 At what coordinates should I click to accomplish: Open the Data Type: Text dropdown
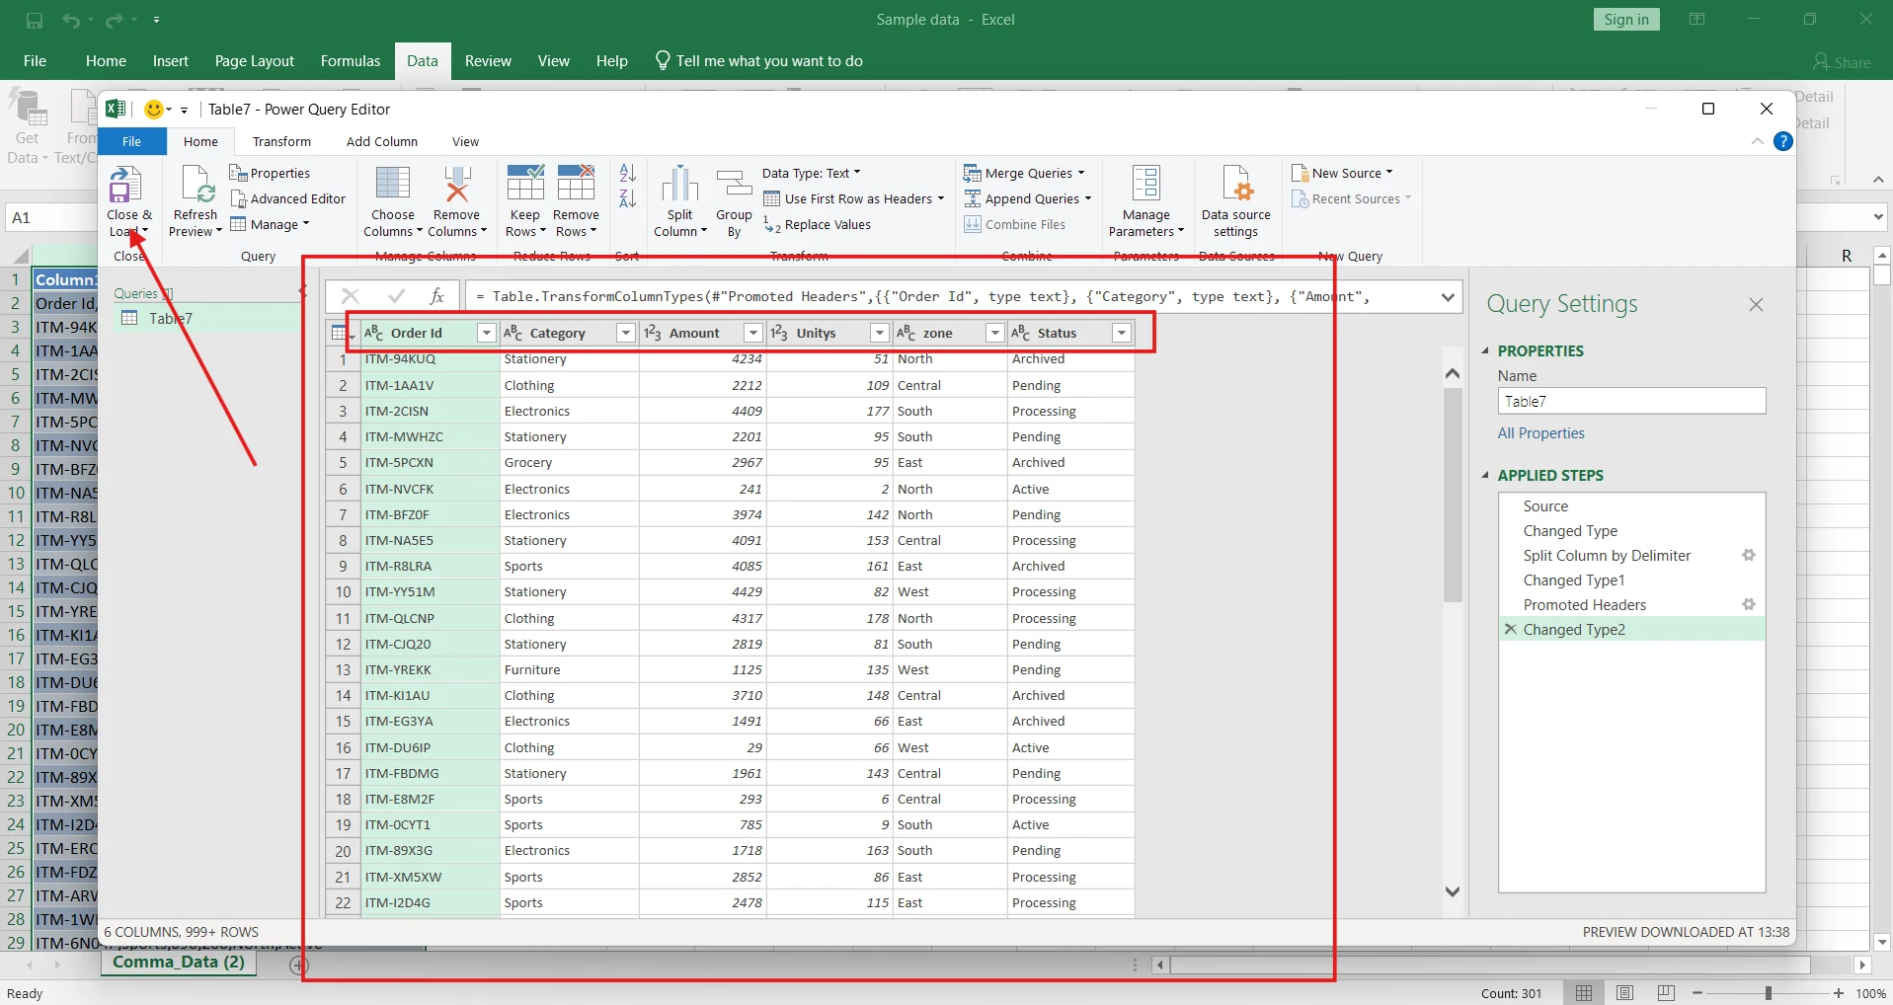coord(812,173)
